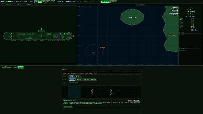
Task: Click the sonar sphere in the bow
Action: click(15, 35)
